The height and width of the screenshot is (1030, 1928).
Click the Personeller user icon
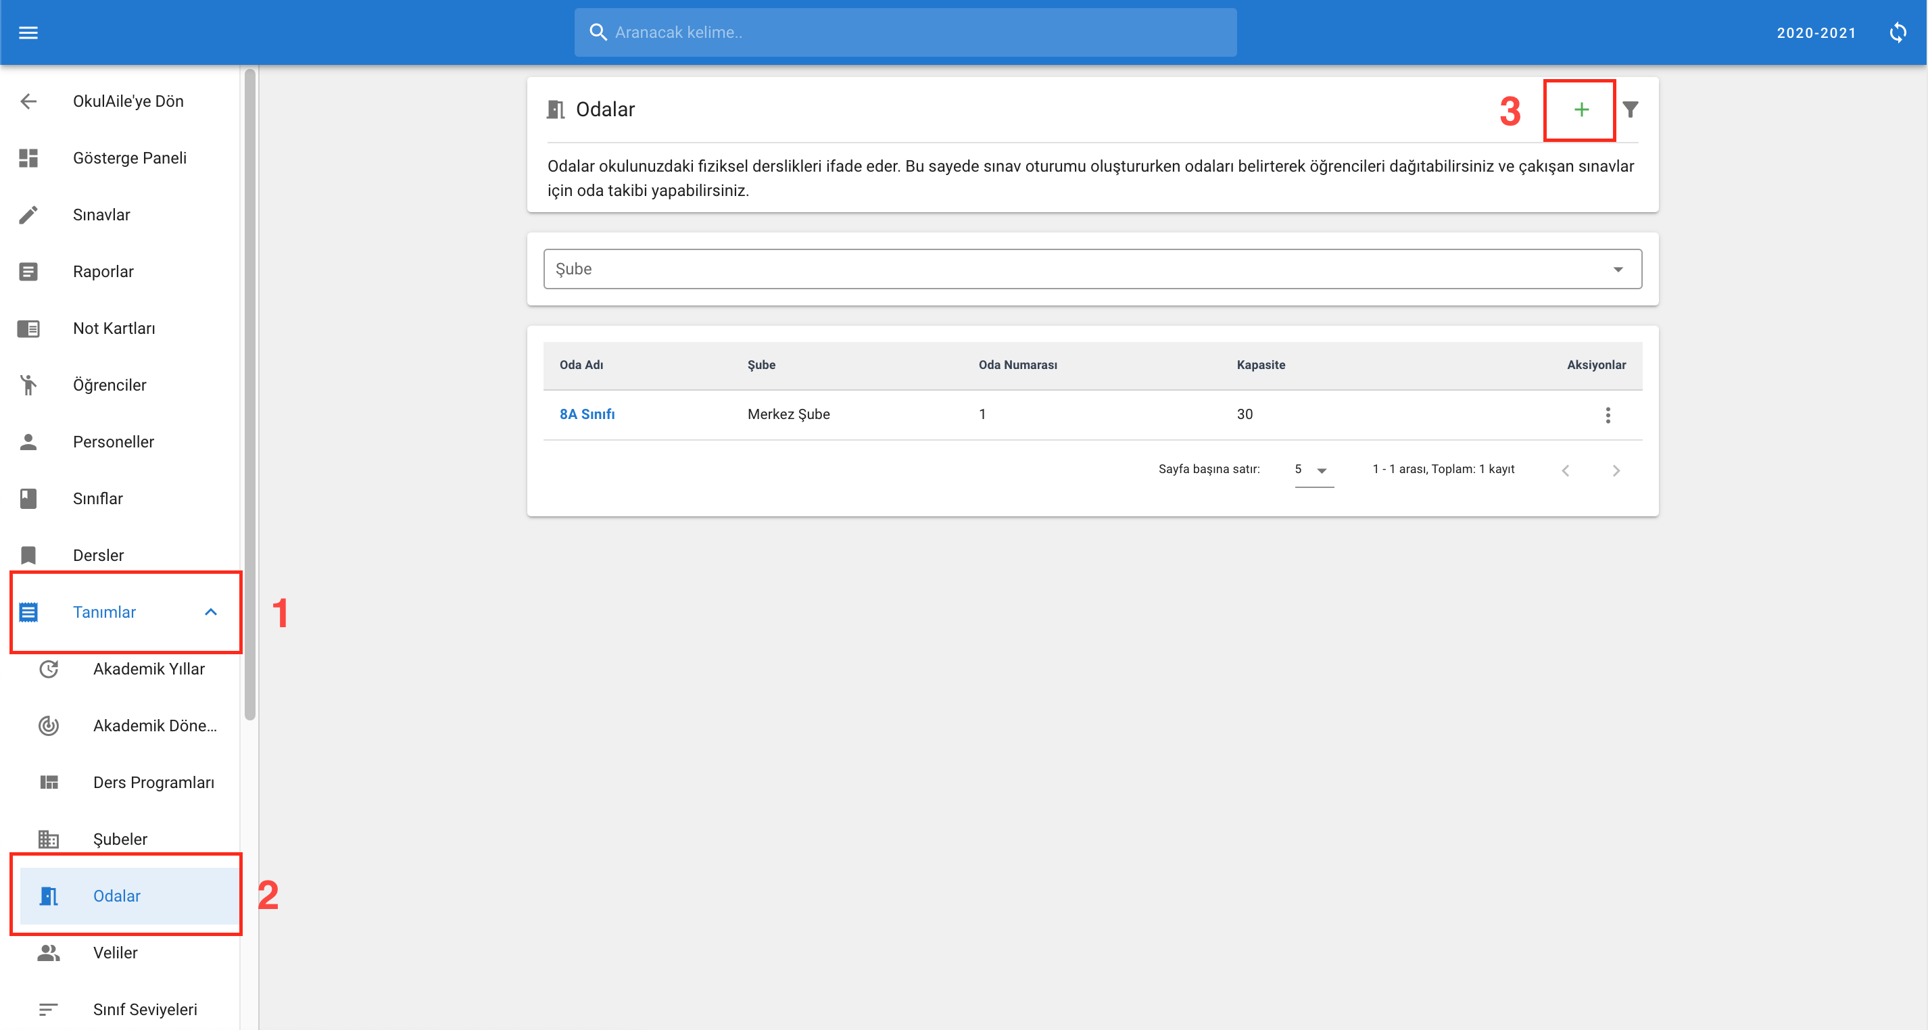pos(28,442)
